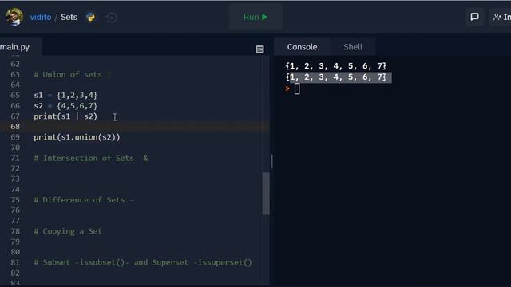This screenshot has width=511, height=287.
Task: Open the vidito profile link
Action: 41,17
